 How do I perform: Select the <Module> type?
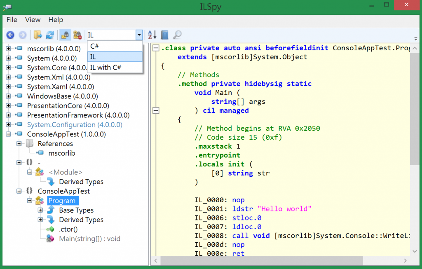coord(66,172)
